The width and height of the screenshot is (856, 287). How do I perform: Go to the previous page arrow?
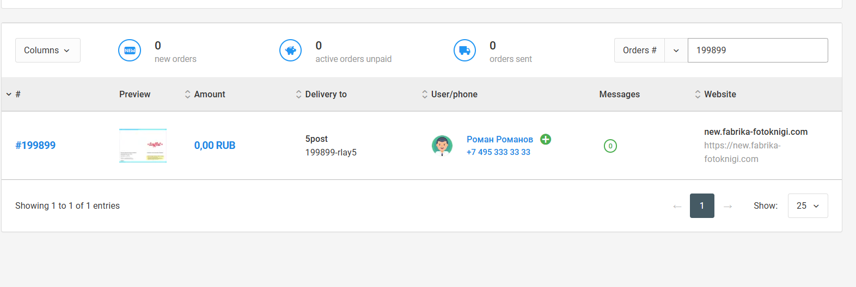click(x=677, y=206)
